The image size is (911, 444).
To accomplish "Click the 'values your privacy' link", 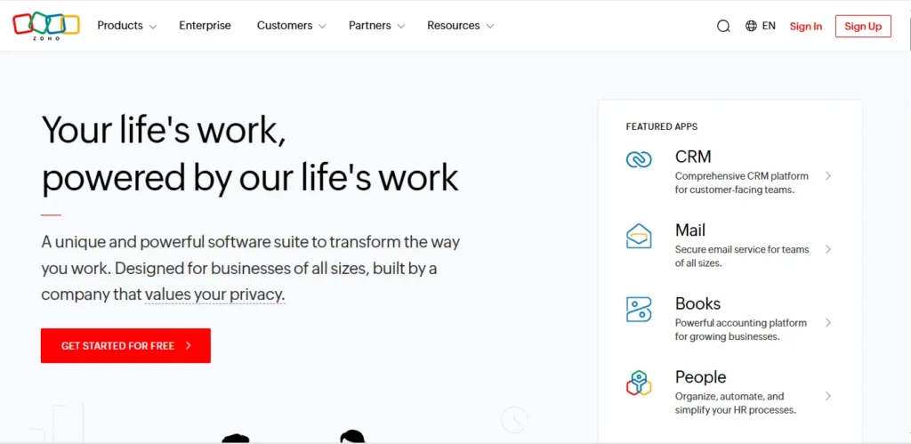I will [215, 294].
